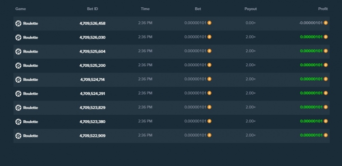Click the profit bitcoin icon in row 4,709,525,604
342x166 pixels.
click(x=326, y=51)
